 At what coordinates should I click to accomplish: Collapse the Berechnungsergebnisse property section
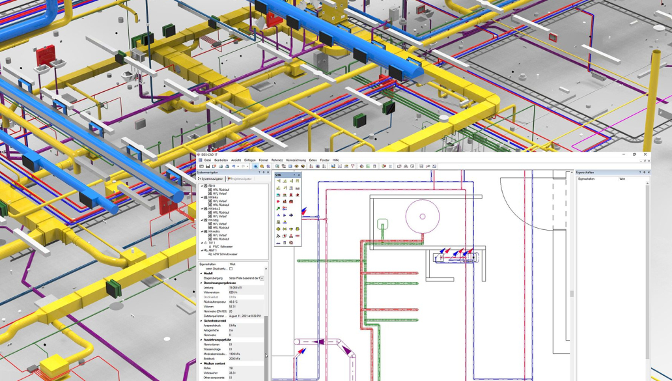click(201, 283)
